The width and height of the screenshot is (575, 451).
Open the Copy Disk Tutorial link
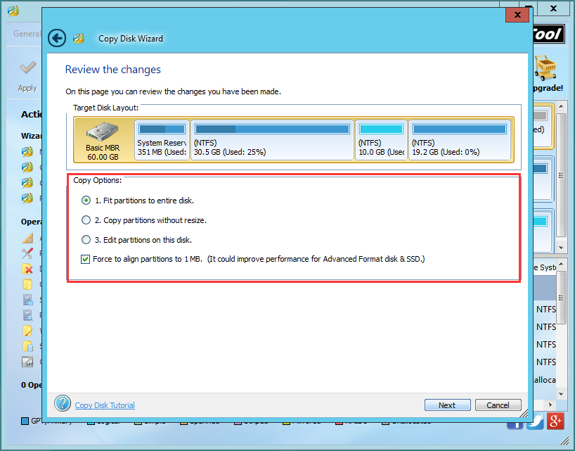pos(104,405)
